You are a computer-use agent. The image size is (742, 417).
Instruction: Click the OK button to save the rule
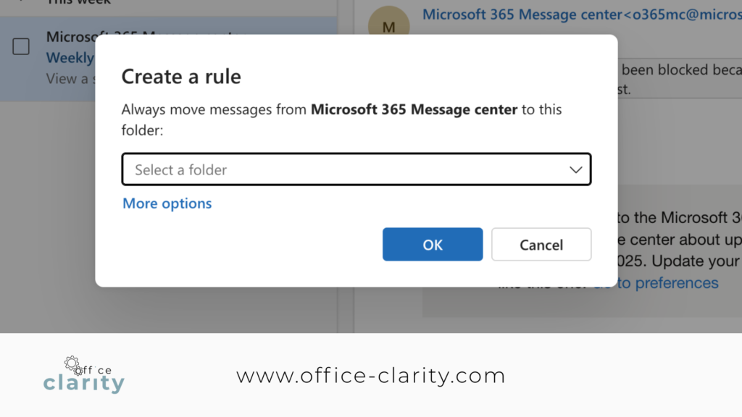click(433, 244)
